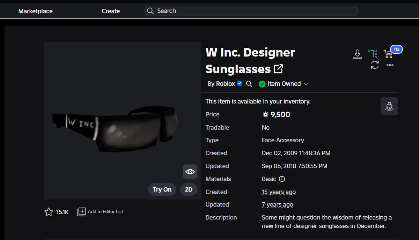Click the search magnifier in the search bar
Viewport: 419px width, 240px height.
coord(150,11)
